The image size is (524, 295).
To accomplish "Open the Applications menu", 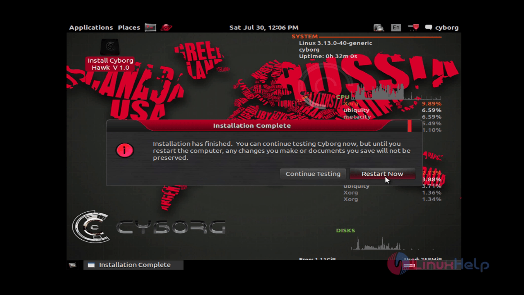I will [91, 27].
